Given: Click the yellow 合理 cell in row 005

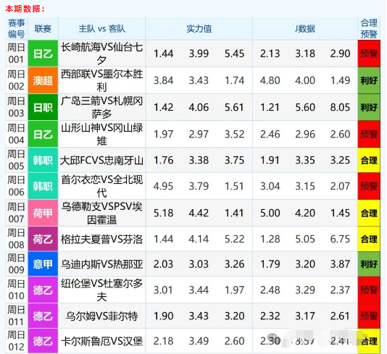Looking at the screenshot, I should (x=369, y=160).
